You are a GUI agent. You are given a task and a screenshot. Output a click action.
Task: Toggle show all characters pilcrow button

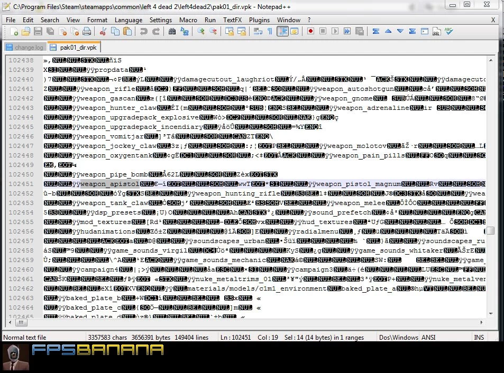(x=270, y=32)
